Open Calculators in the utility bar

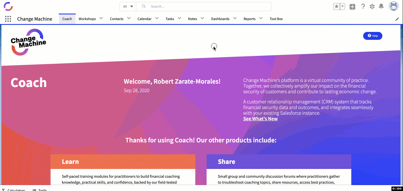pos(14,190)
